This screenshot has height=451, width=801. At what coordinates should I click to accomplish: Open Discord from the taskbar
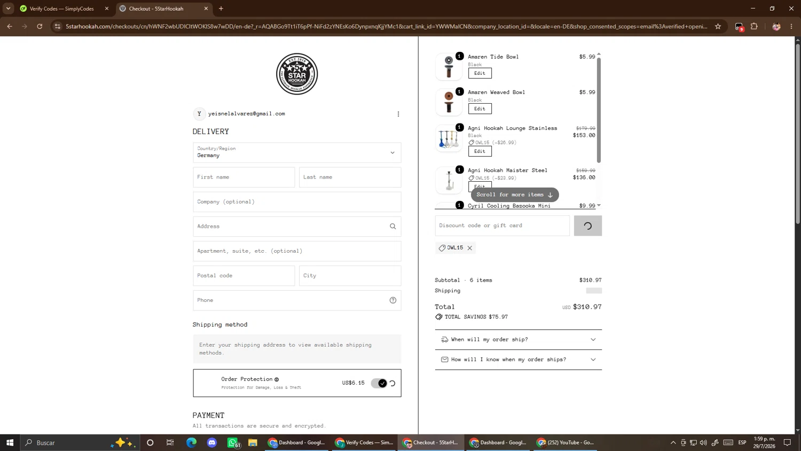[x=212, y=442]
